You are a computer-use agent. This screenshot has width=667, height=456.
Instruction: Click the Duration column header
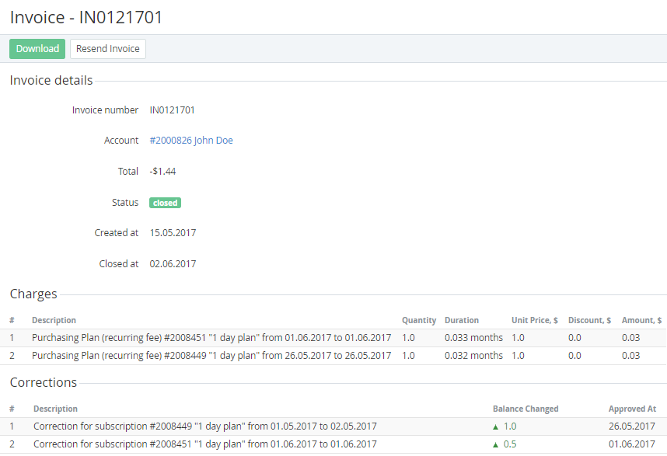tap(462, 320)
